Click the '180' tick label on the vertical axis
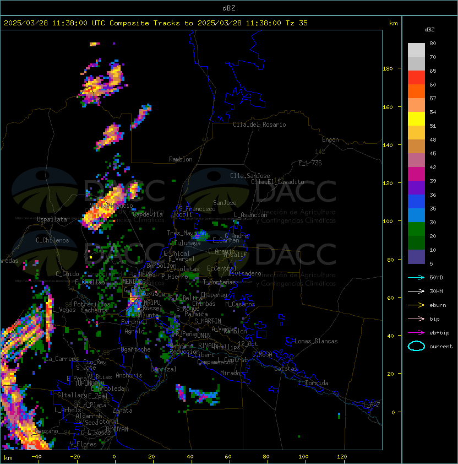This screenshot has height=464, width=458. [388, 69]
